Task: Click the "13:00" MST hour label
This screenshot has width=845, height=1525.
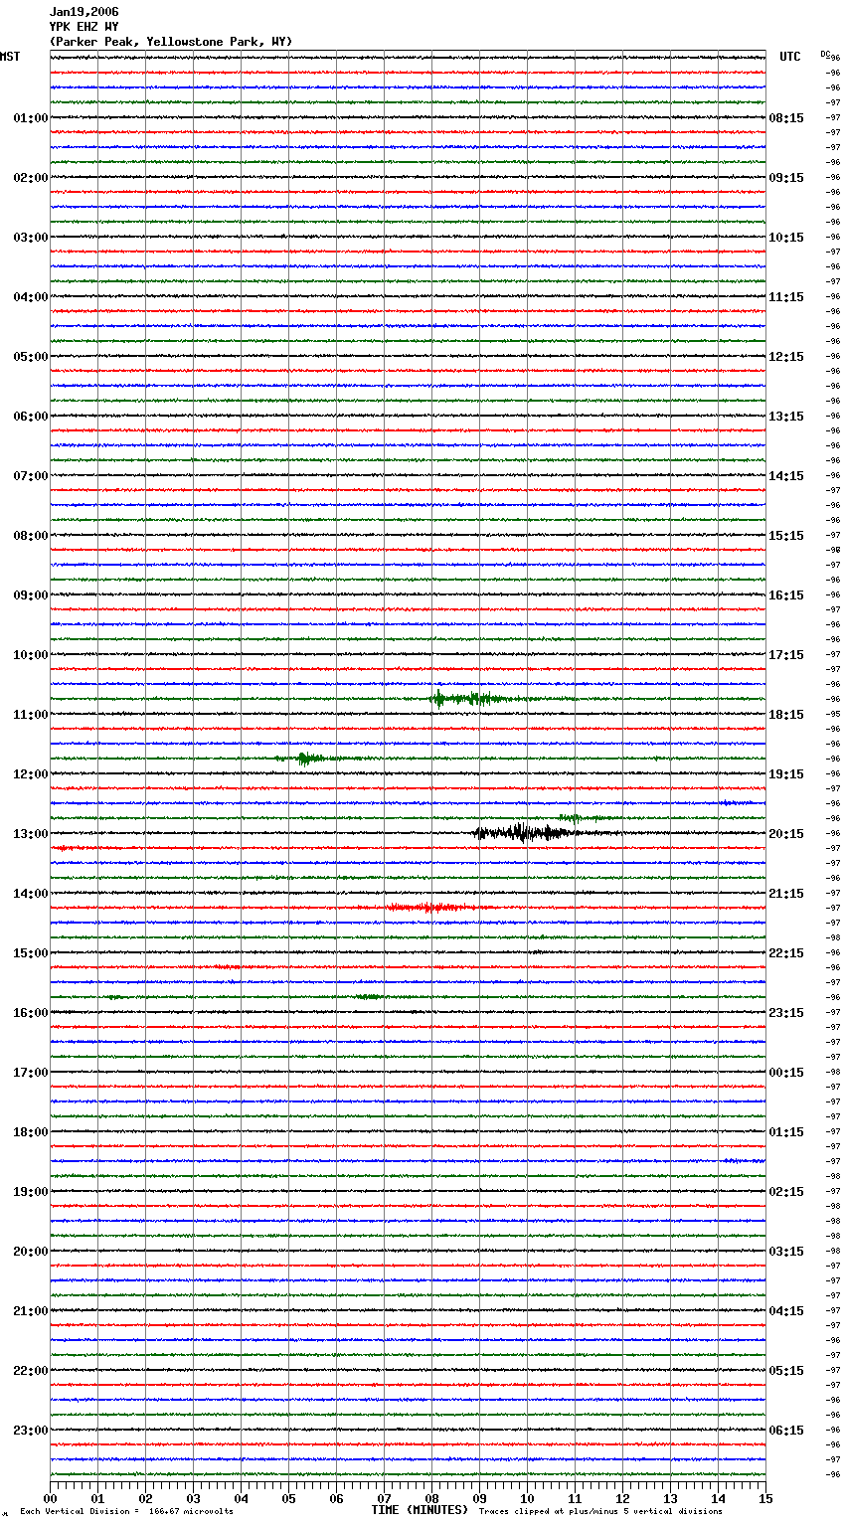Action: [x=30, y=834]
